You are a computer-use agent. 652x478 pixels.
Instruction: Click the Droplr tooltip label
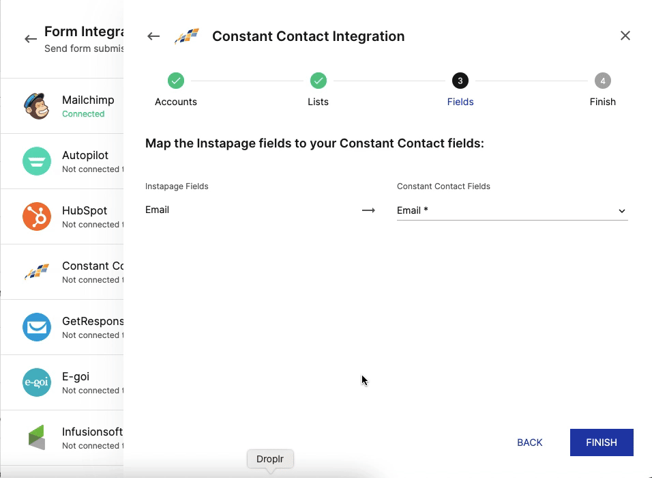click(x=270, y=459)
